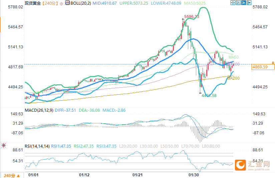Click the 01/21 date on time axis
The image size is (275, 178).
[138, 175]
